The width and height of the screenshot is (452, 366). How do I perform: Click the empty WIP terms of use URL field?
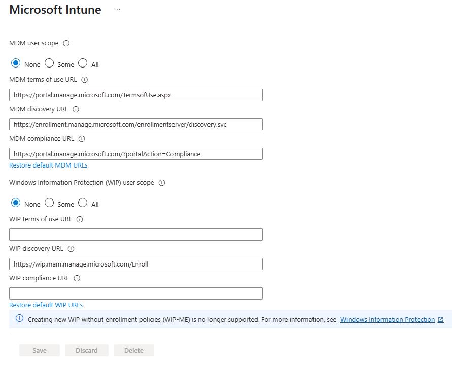(x=136, y=235)
